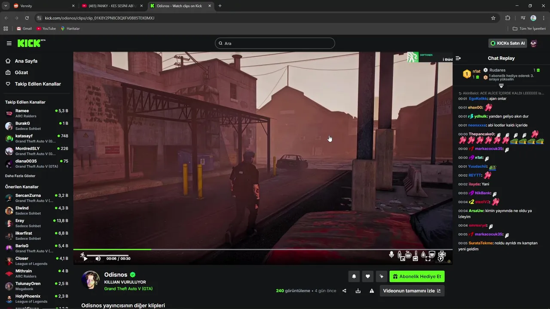Click the browser address bar URL
550x309 pixels.
click(100, 18)
